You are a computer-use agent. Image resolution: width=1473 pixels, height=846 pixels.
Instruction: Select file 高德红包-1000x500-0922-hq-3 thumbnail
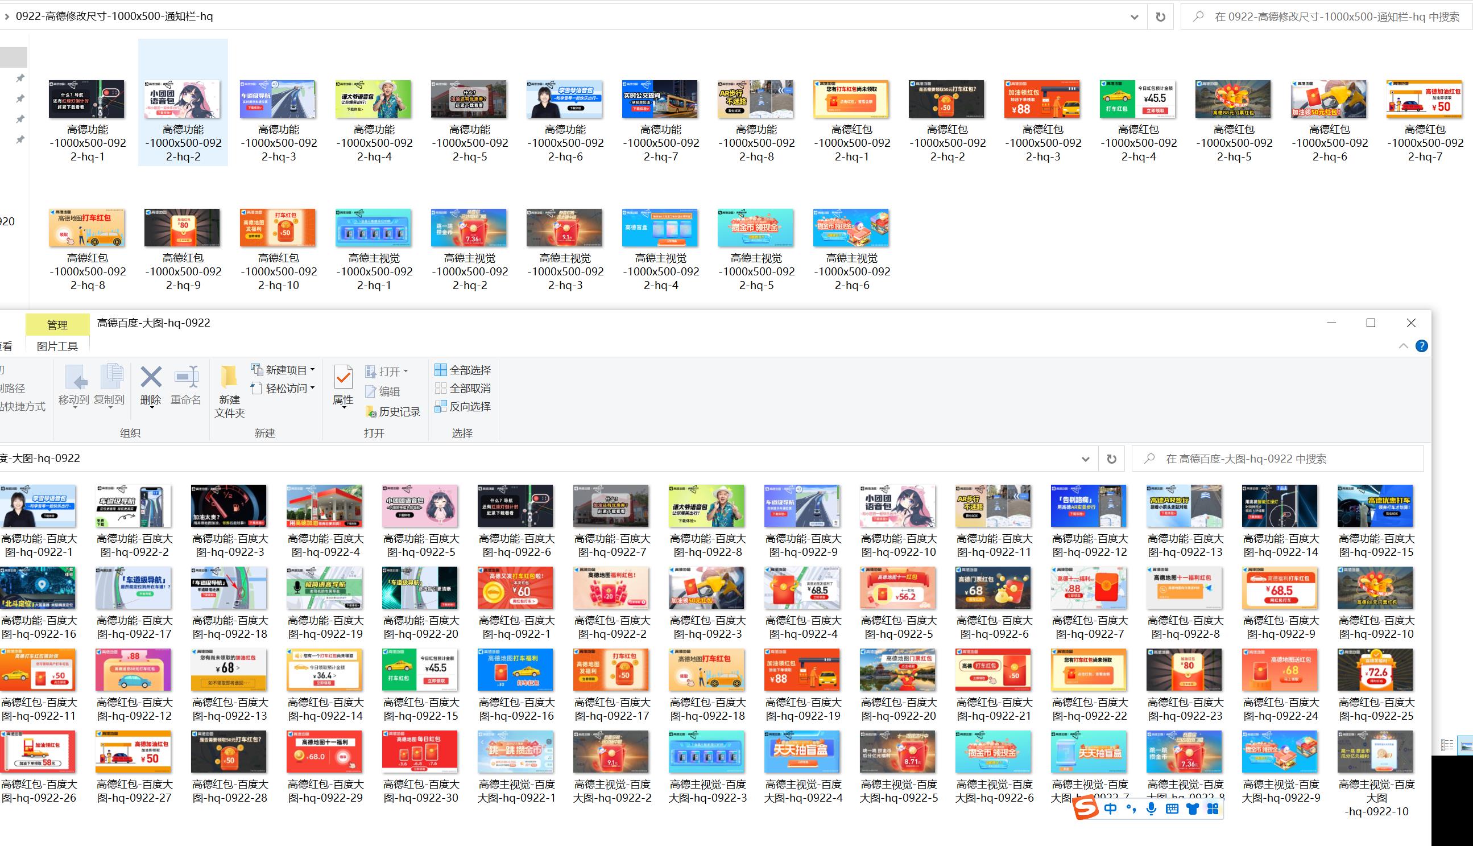pos(1042,100)
